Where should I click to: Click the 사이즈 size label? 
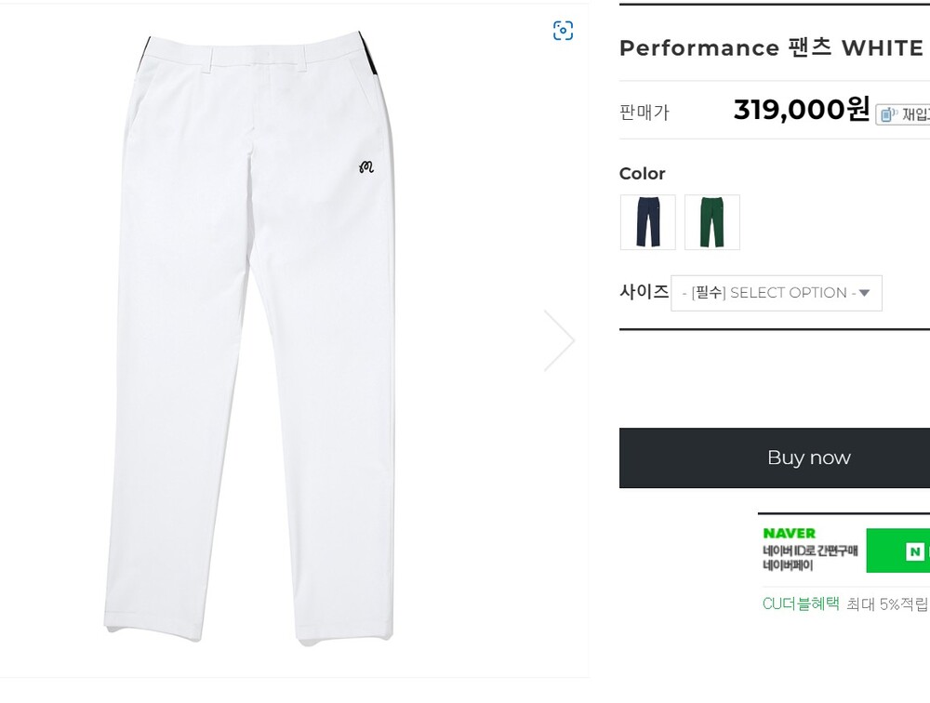coord(644,292)
